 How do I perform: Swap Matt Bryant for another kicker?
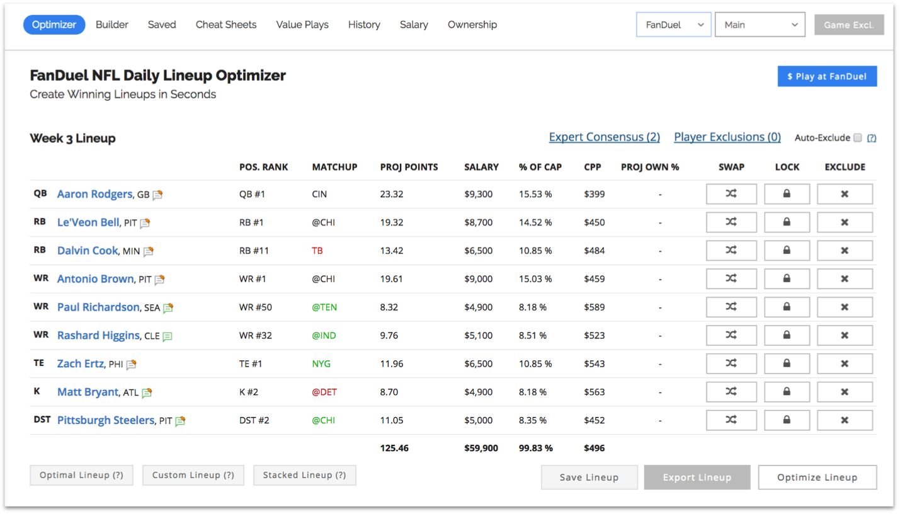[x=731, y=392]
